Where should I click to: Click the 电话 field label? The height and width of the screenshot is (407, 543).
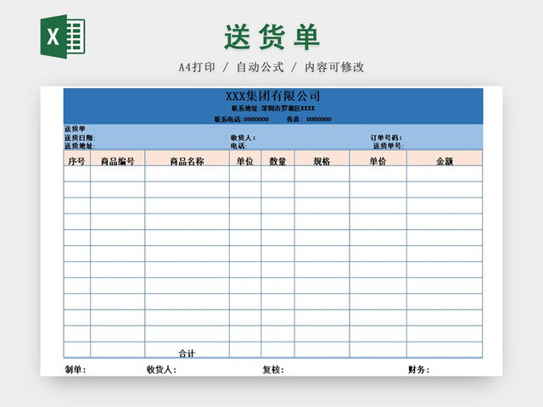239,146
